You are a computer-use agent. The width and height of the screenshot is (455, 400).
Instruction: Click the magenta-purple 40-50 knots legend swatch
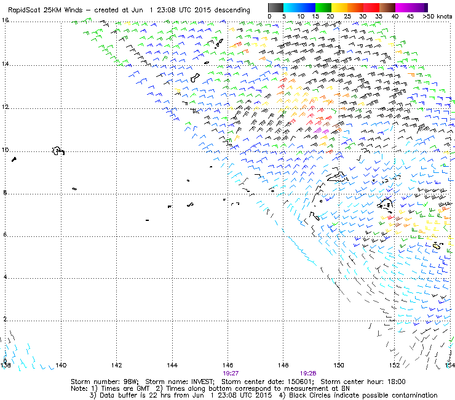[411, 7]
